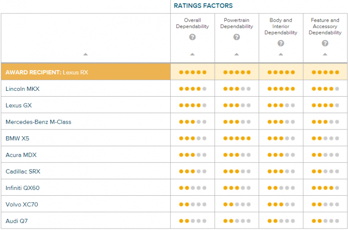Sort by Powertrain Dependability arrow
348x230 pixels.
236,54
